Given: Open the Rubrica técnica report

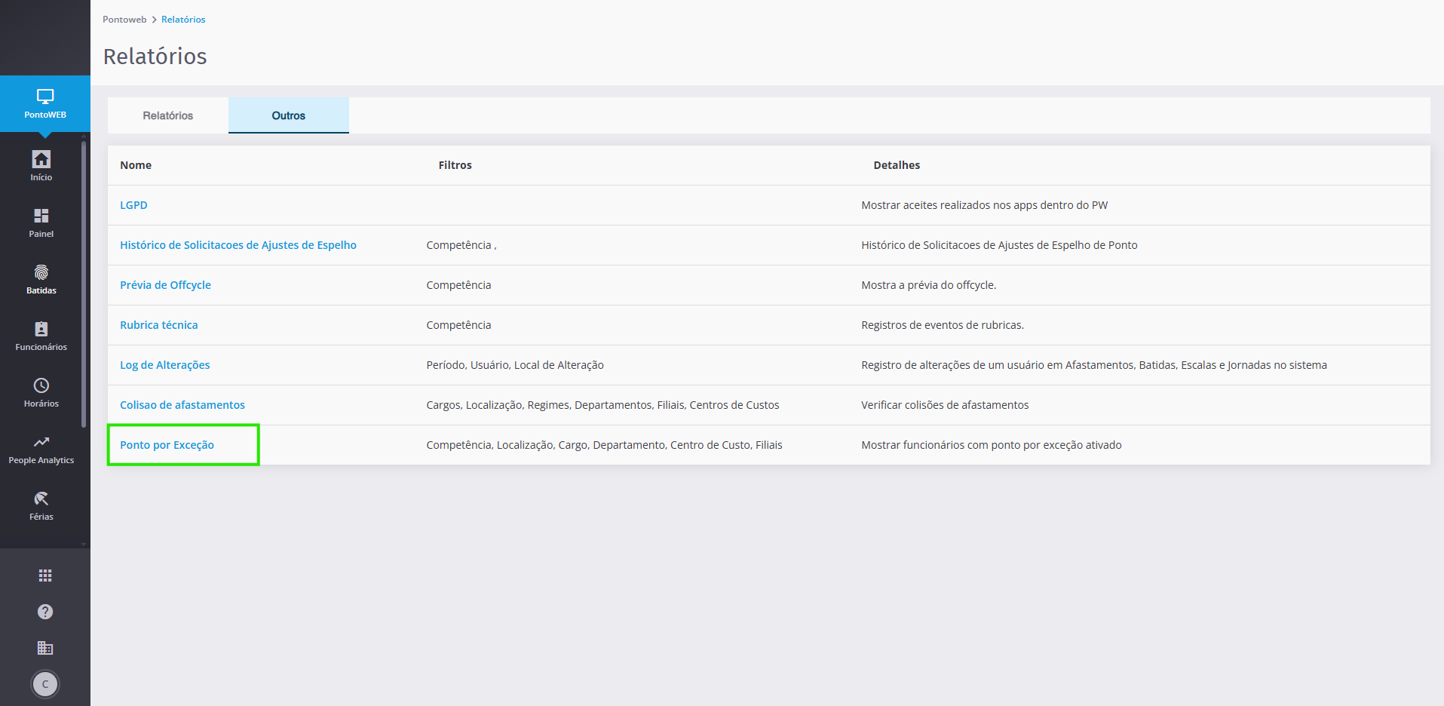Looking at the screenshot, I should 159,325.
